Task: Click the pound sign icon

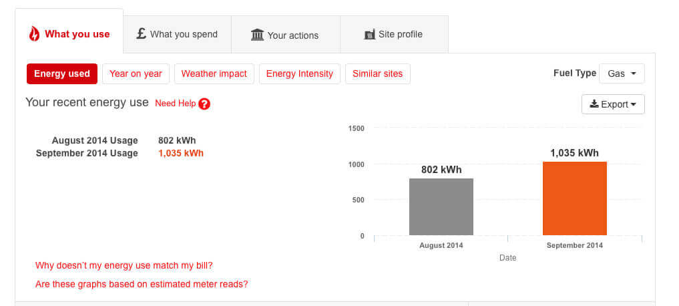Action: [x=141, y=33]
